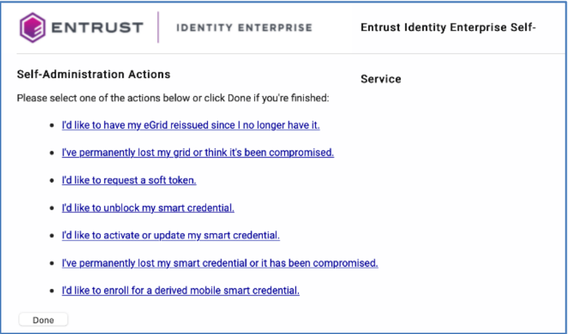Image resolution: width=568 pixels, height=334 pixels.
Task: Select the permanently lost grid link
Action: (x=198, y=153)
